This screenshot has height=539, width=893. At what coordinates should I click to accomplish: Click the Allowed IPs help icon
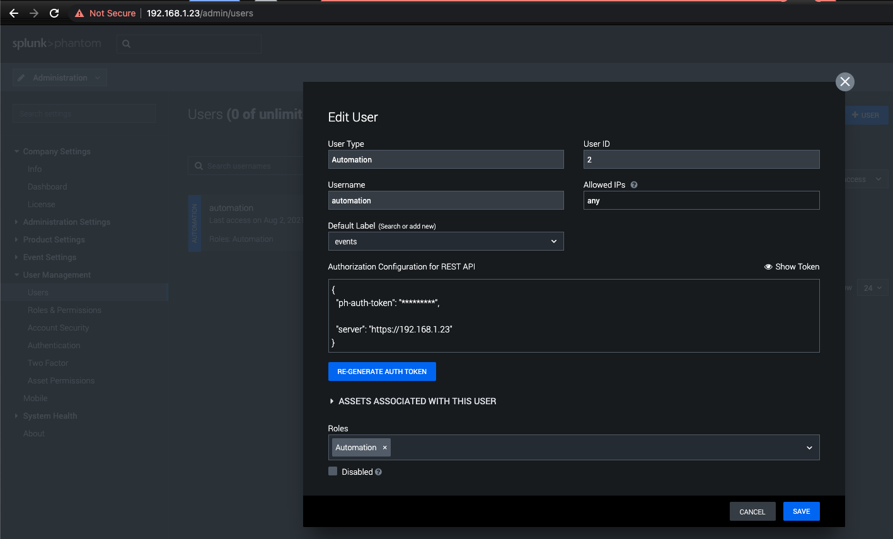tap(634, 185)
